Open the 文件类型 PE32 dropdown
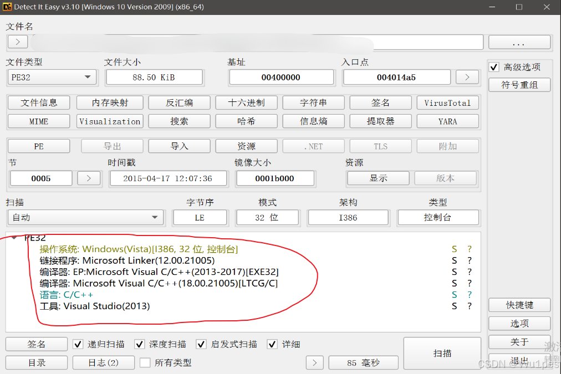 [x=52, y=77]
